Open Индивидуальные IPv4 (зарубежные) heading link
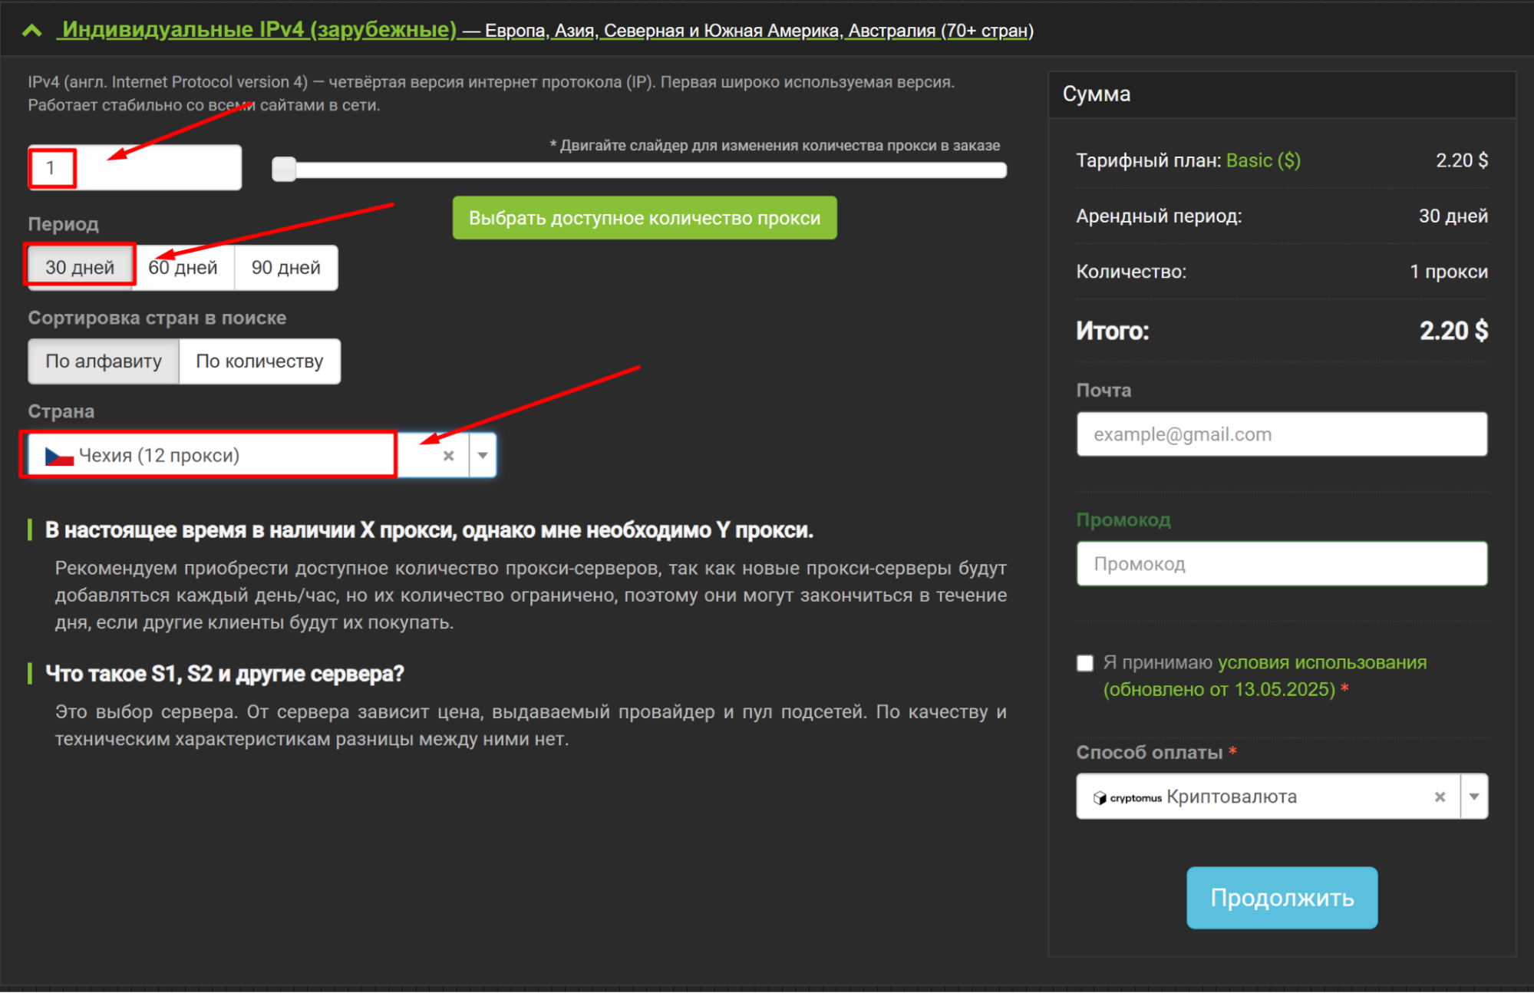 coord(259,30)
